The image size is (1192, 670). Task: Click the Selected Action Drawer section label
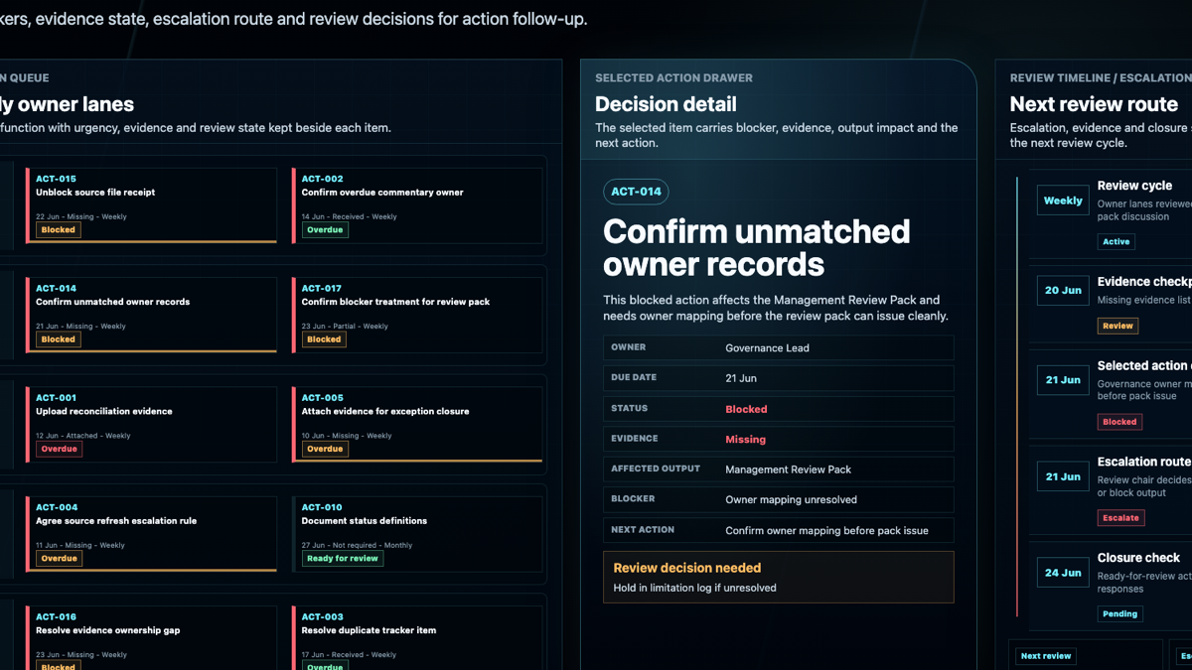point(673,77)
